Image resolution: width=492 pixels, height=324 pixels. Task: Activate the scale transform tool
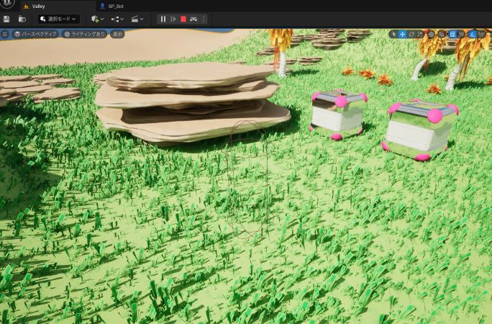click(420, 34)
